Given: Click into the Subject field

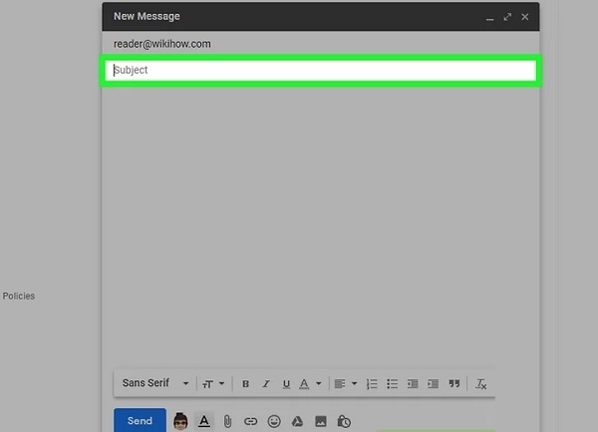Looking at the screenshot, I should (319, 71).
